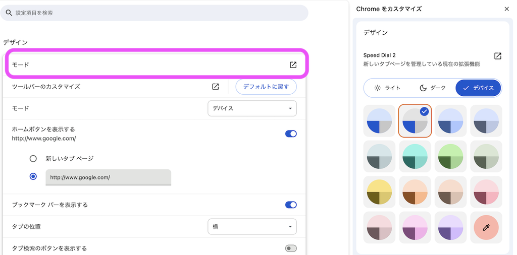Click the 設定項目を検索 search field
Image resolution: width=517 pixels, height=255 pixels.
point(154,13)
